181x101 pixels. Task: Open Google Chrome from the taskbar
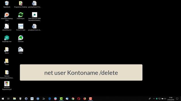tap(73, 98)
